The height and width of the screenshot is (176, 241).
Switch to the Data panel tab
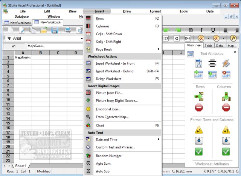tap(220, 46)
